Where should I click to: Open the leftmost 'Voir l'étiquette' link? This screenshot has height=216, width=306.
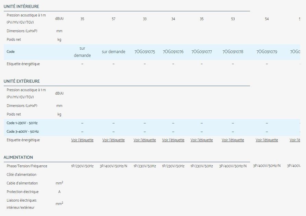coord(82,140)
